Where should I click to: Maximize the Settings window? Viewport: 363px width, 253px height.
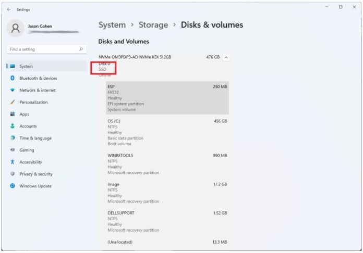pyautogui.click(x=341, y=7)
